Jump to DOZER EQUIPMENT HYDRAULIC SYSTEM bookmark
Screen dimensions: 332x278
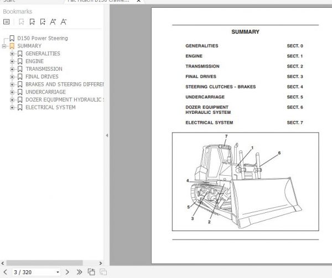[x=65, y=99]
